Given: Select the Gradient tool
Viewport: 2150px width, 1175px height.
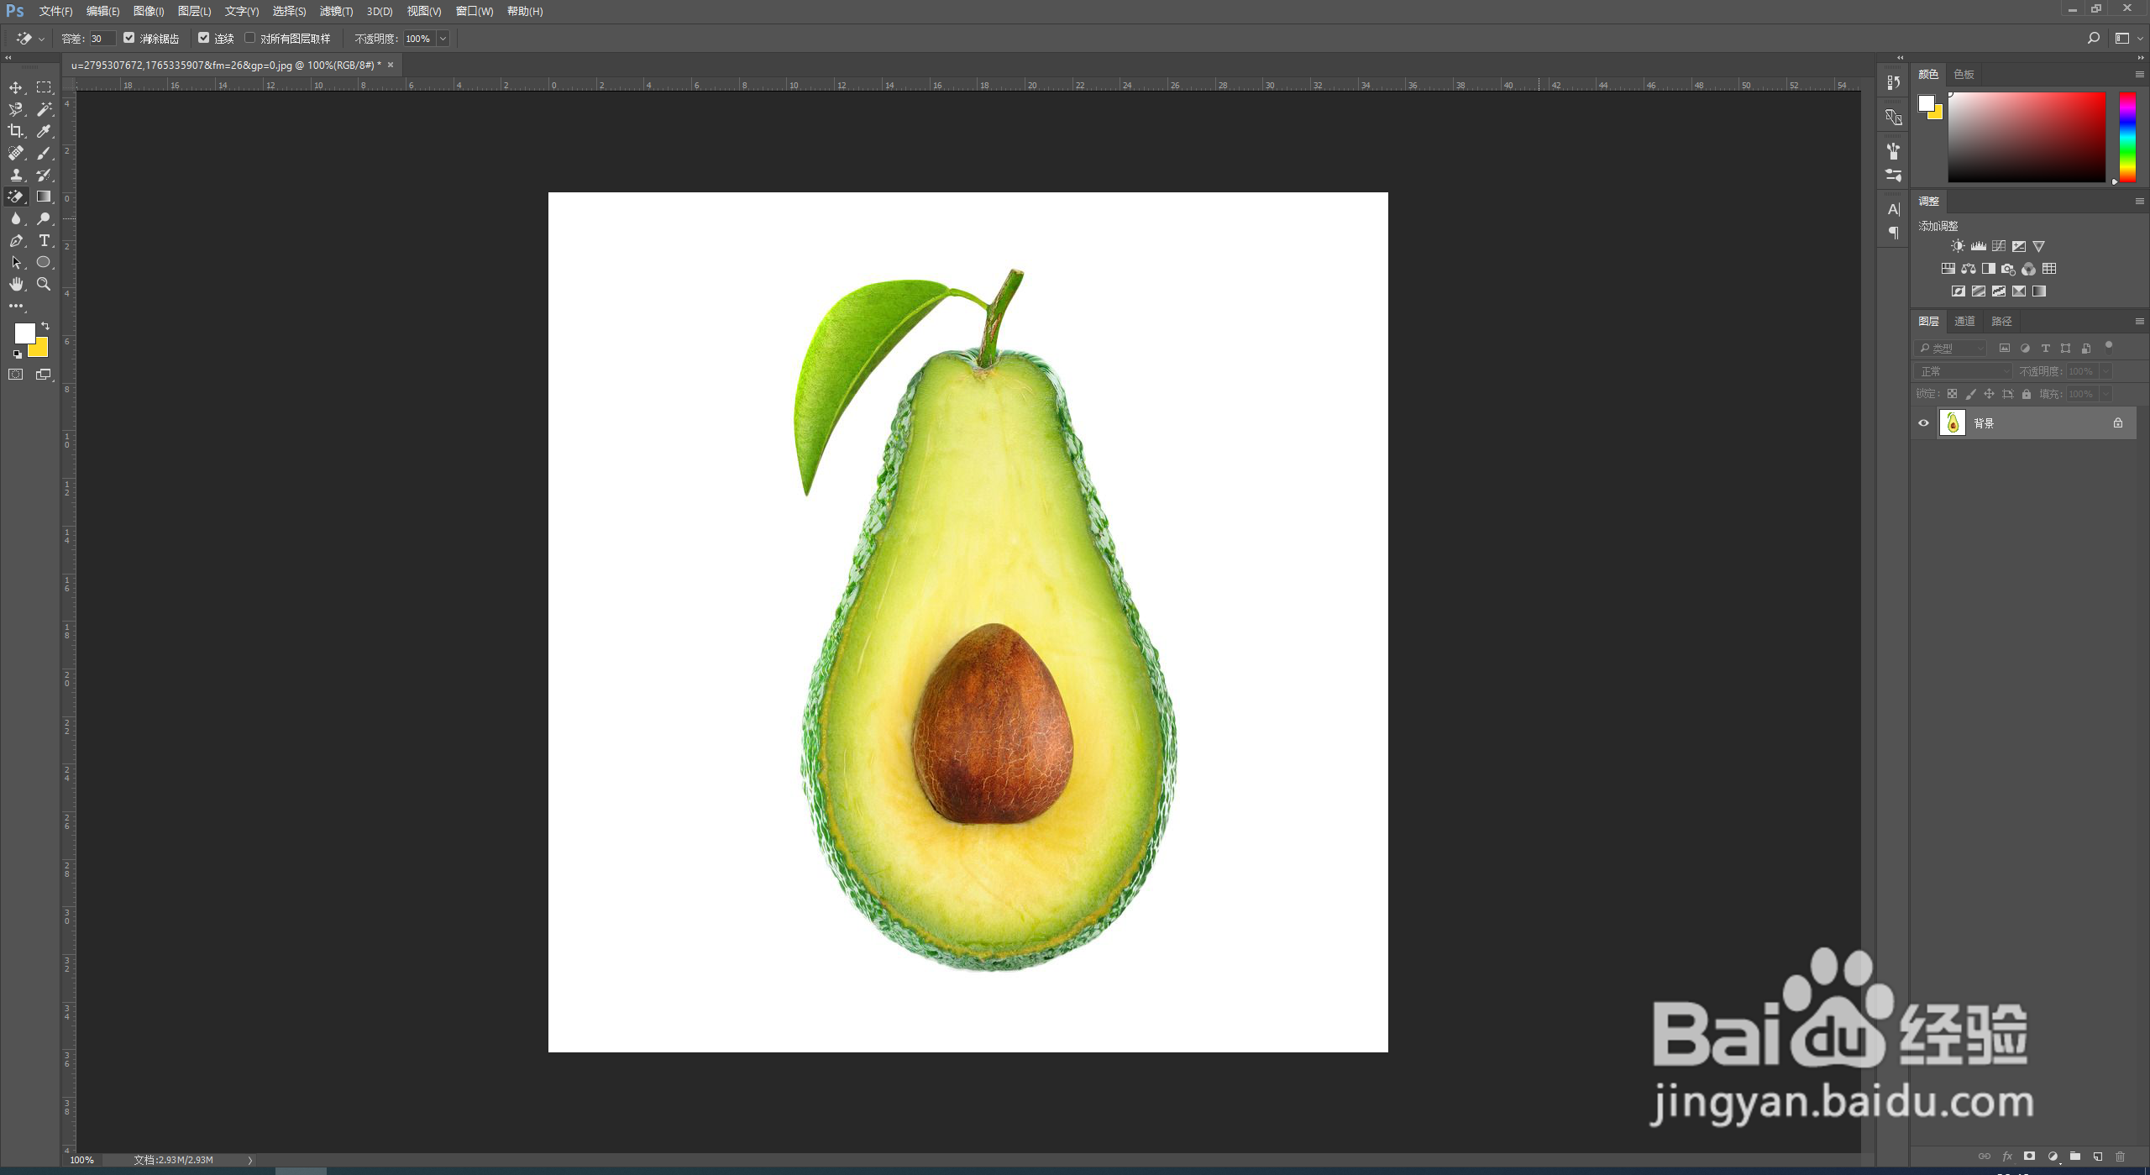Looking at the screenshot, I should (x=44, y=197).
